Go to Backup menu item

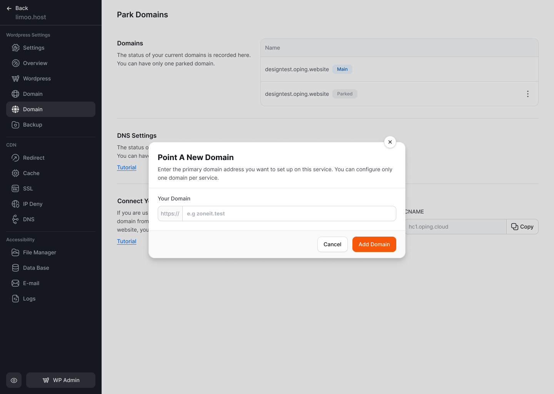click(x=51, y=125)
